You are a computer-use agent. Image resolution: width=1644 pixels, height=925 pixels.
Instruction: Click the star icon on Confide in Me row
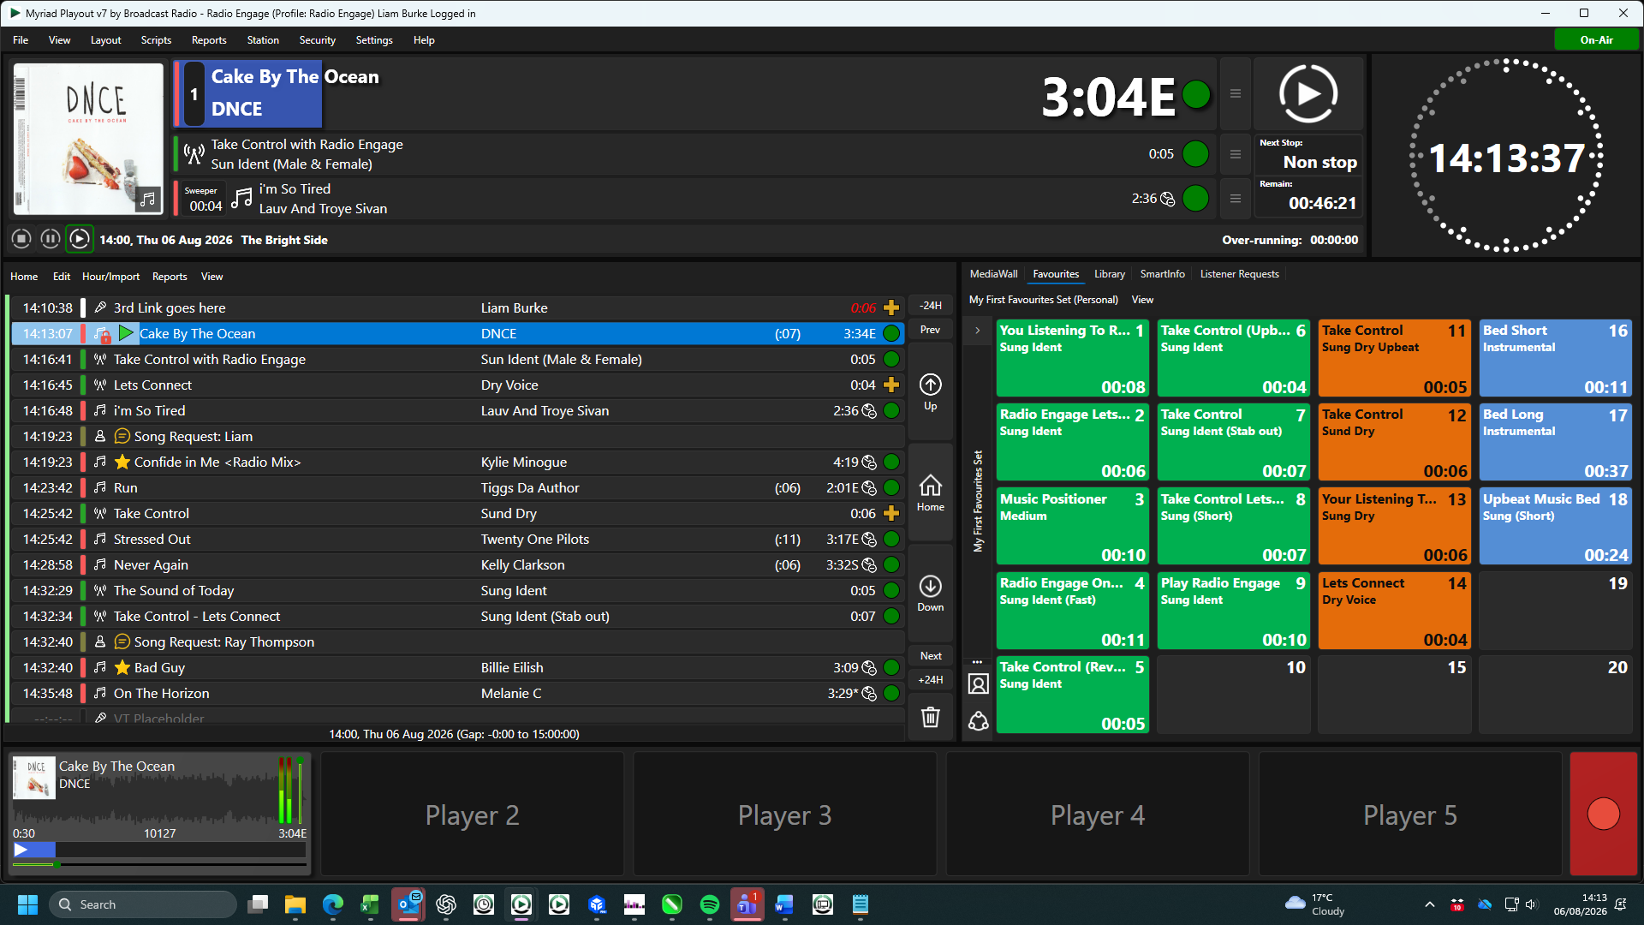tap(122, 462)
